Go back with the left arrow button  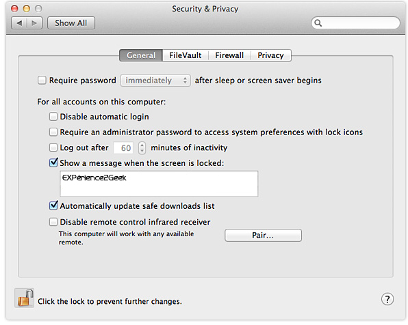(19, 23)
